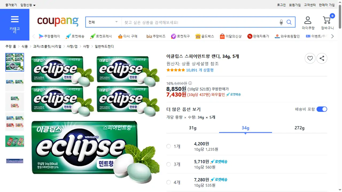
Task: Select the fourth product thumbnail
Action: (x=15, y=121)
